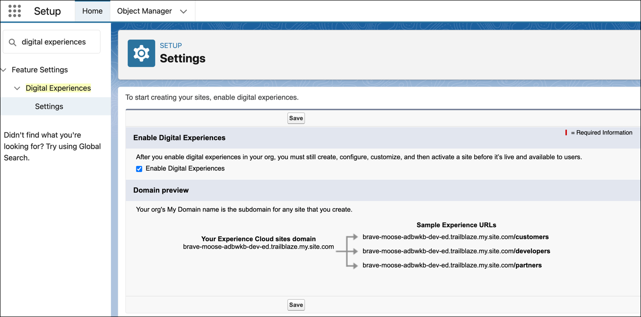Click the Quick Find magnifier icon
Image resolution: width=641 pixels, height=317 pixels.
(13, 42)
